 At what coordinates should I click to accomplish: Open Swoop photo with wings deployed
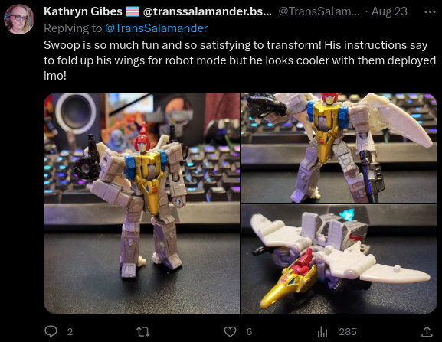(x=339, y=148)
